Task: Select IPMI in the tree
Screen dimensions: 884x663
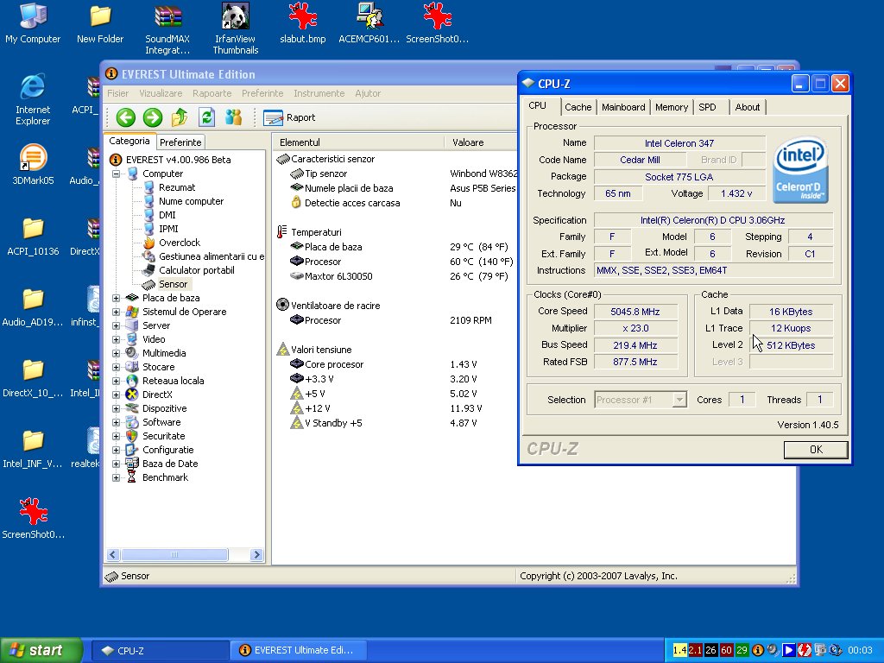Action: (x=168, y=229)
